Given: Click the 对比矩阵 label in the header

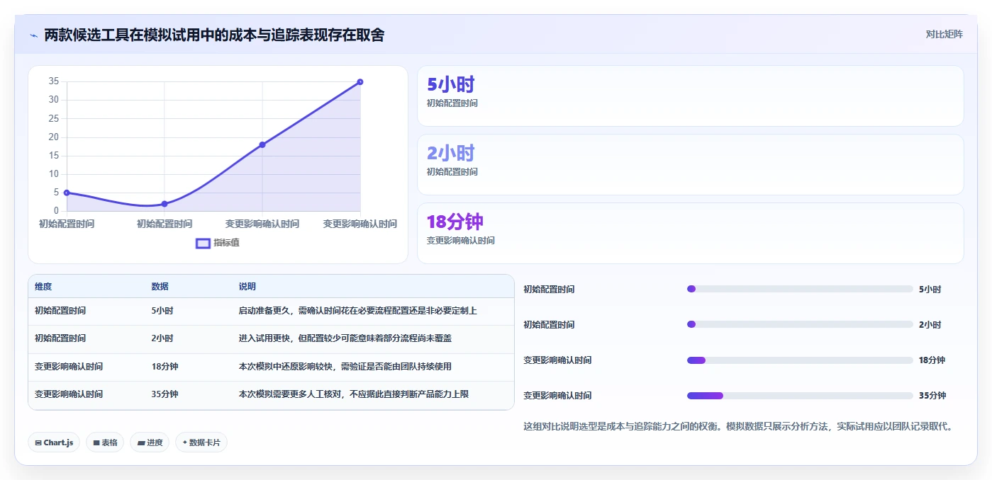Looking at the screenshot, I should coord(944,34).
